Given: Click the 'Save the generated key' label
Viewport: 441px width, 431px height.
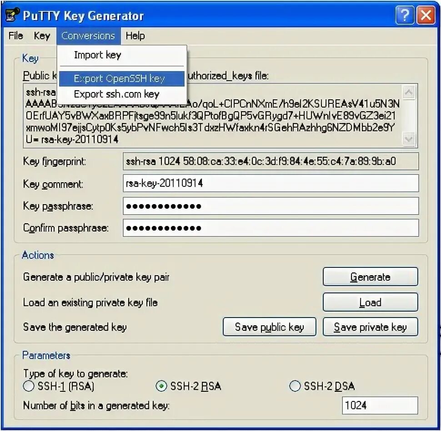Looking at the screenshot, I should coord(75,327).
